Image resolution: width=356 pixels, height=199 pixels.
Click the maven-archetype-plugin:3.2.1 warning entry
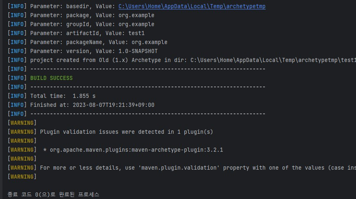coord(136,150)
